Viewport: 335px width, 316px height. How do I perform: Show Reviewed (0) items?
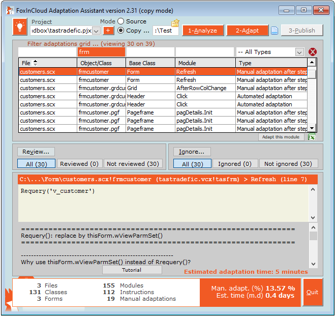tap(79, 164)
